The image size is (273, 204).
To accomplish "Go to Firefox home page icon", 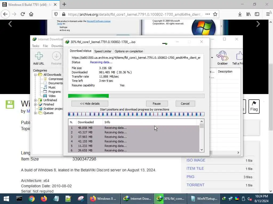I will pyautogui.click(x=31, y=14).
